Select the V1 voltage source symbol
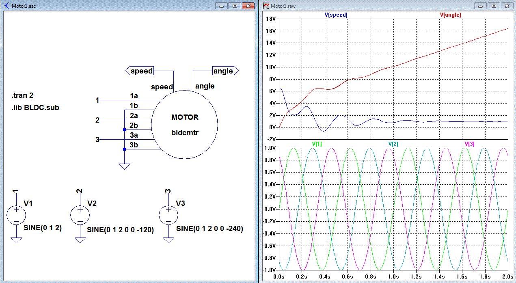This screenshot has height=283, width=516. tap(17, 215)
